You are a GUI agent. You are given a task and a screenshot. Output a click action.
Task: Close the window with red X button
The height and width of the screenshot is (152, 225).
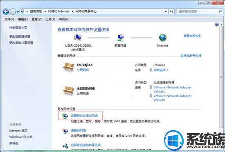tap(218, 3)
